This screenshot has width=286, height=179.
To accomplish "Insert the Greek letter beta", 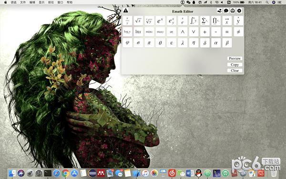I will (227, 43).
